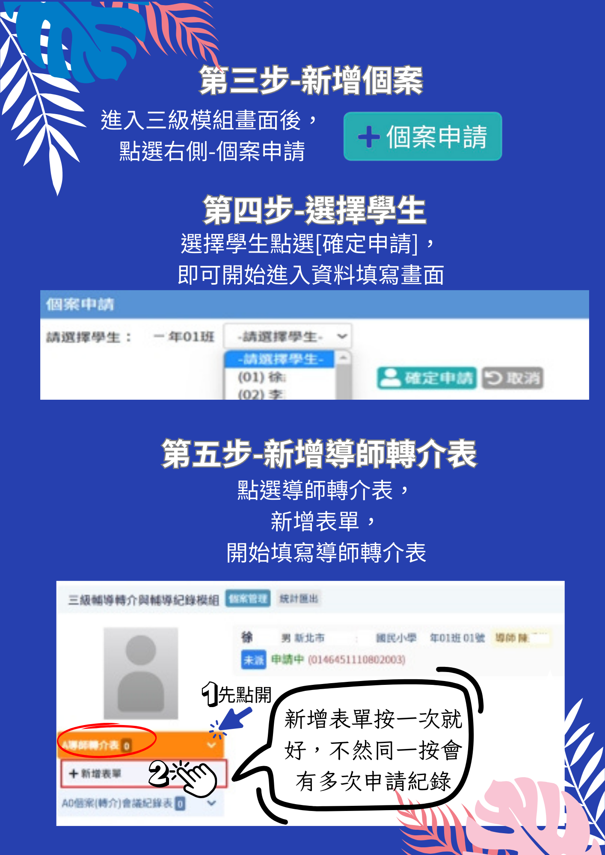The image size is (605, 855).
Task: Open the 請選擇學生 student dropdown
Action: tap(288, 336)
